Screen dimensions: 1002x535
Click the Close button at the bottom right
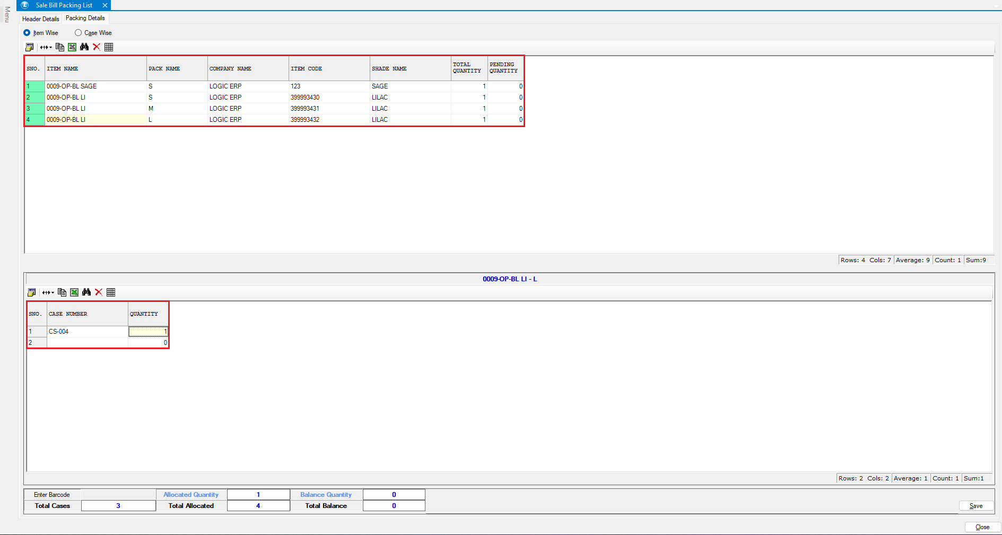(x=982, y=527)
